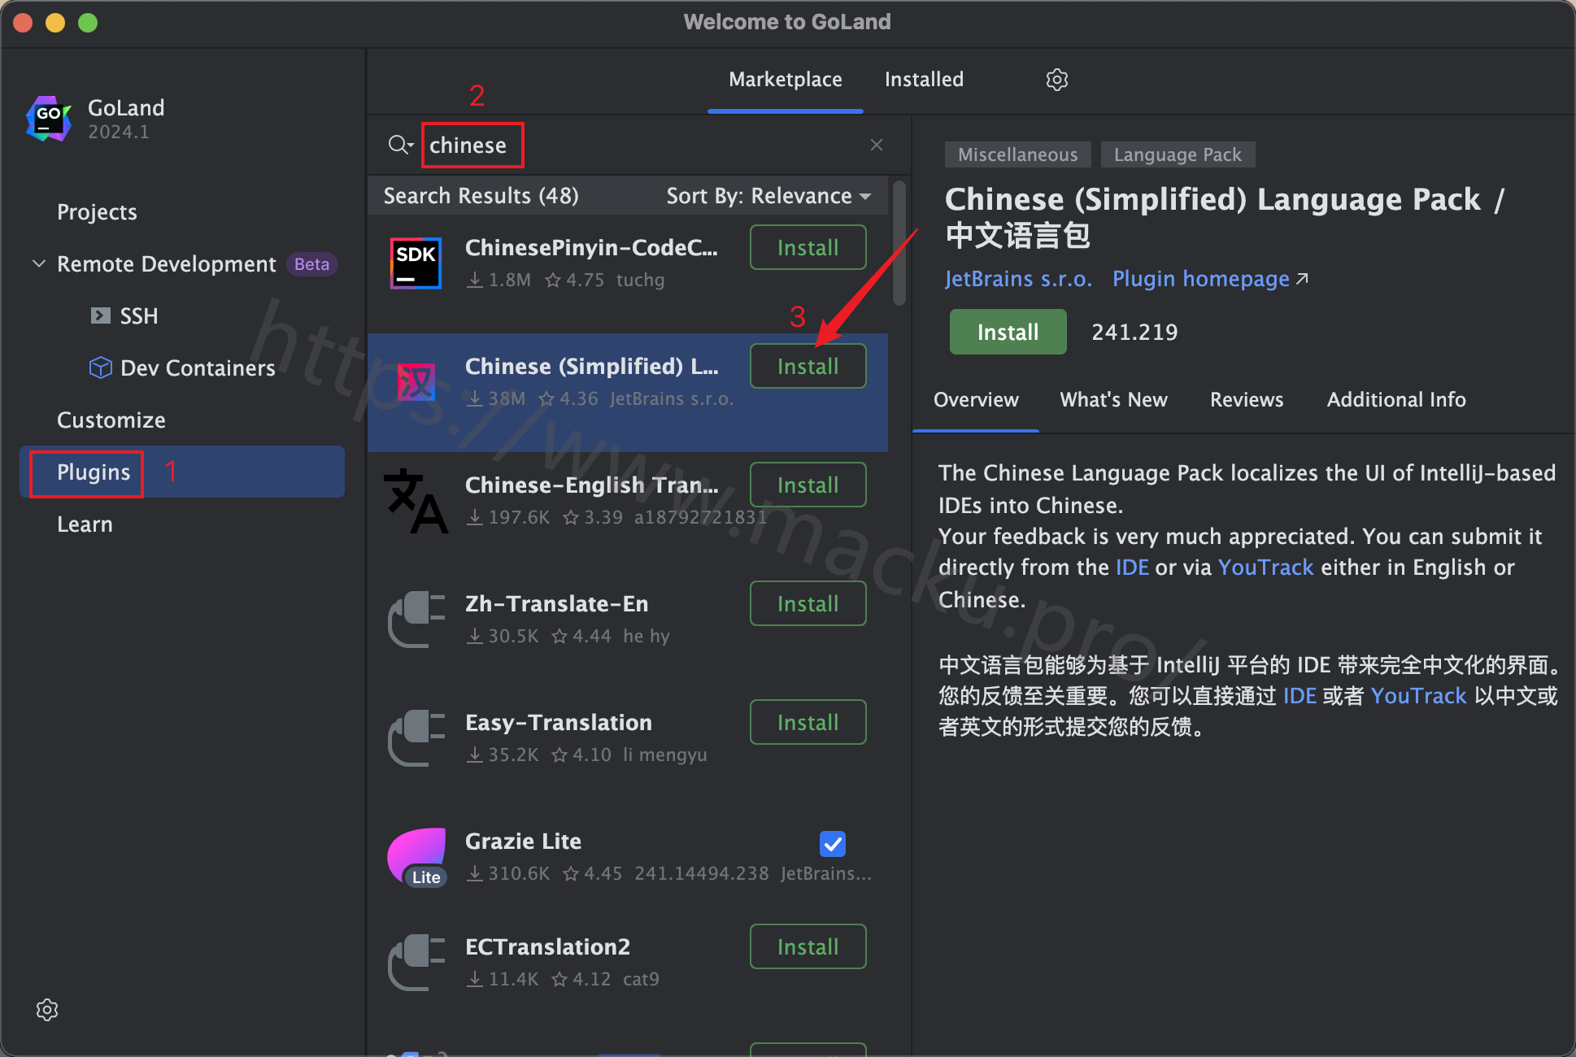Open the plugins settings gear icon
The height and width of the screenshot is (1057, 1576).
pos(1056,80)
